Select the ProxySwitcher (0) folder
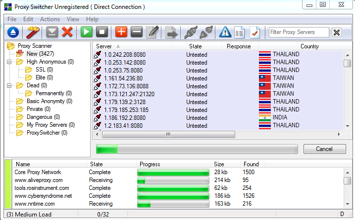This screenshot has width=355, height=220. [47, 133]
